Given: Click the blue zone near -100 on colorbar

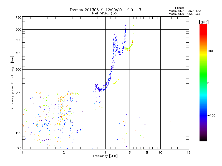Looking at the screenshot, I should pos(203,115).
